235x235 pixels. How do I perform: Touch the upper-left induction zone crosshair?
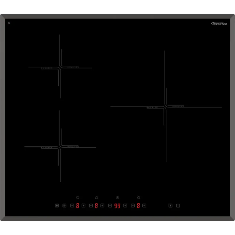[x=60, y=67]
